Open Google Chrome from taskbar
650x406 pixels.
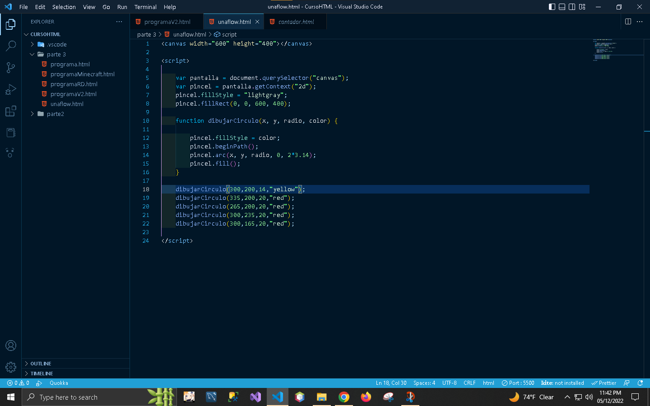(344, 397)
